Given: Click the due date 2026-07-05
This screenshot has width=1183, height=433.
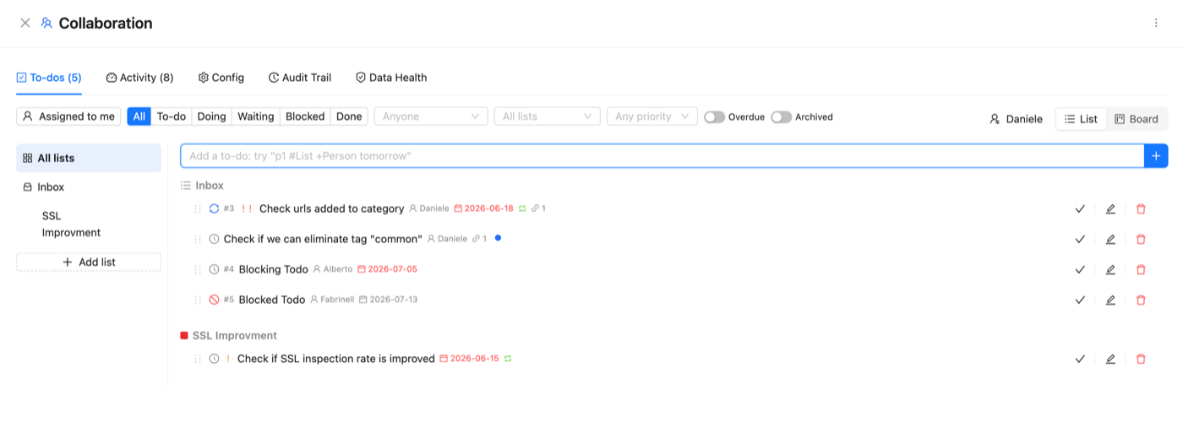Looking at the screenshot, I should [x=388, y=269].
